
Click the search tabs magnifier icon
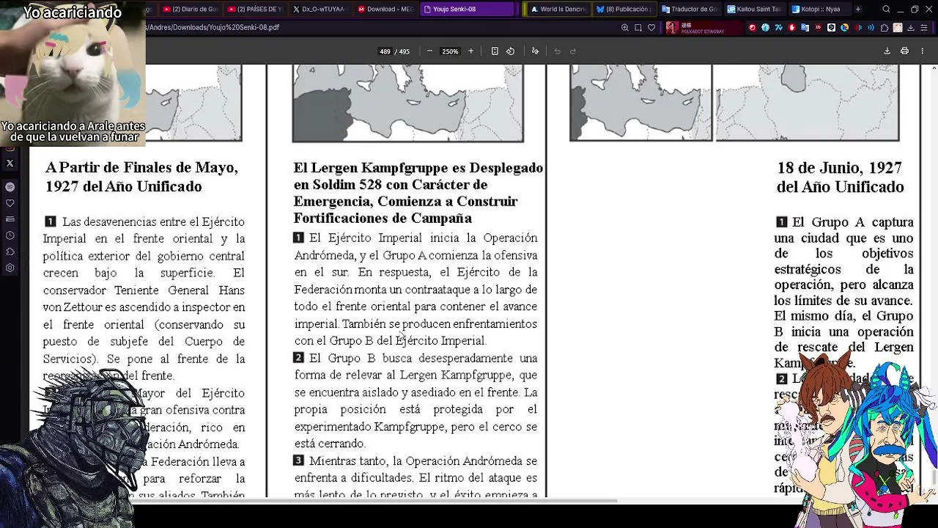[x=886, y=10]
